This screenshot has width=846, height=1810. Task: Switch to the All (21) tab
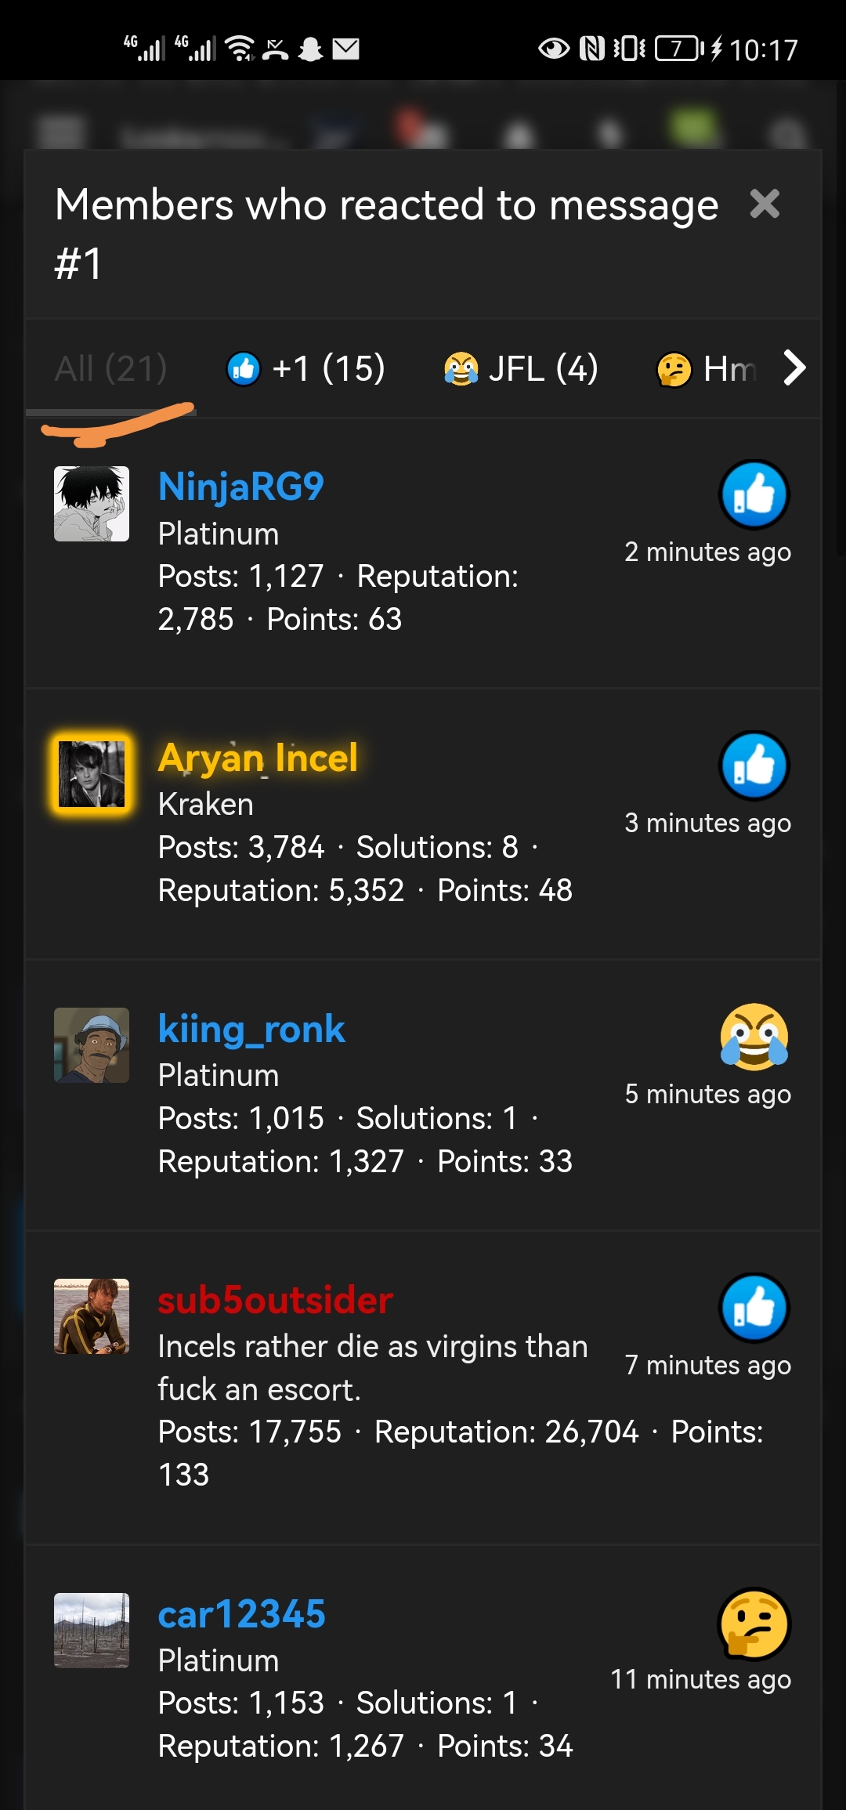110,368
